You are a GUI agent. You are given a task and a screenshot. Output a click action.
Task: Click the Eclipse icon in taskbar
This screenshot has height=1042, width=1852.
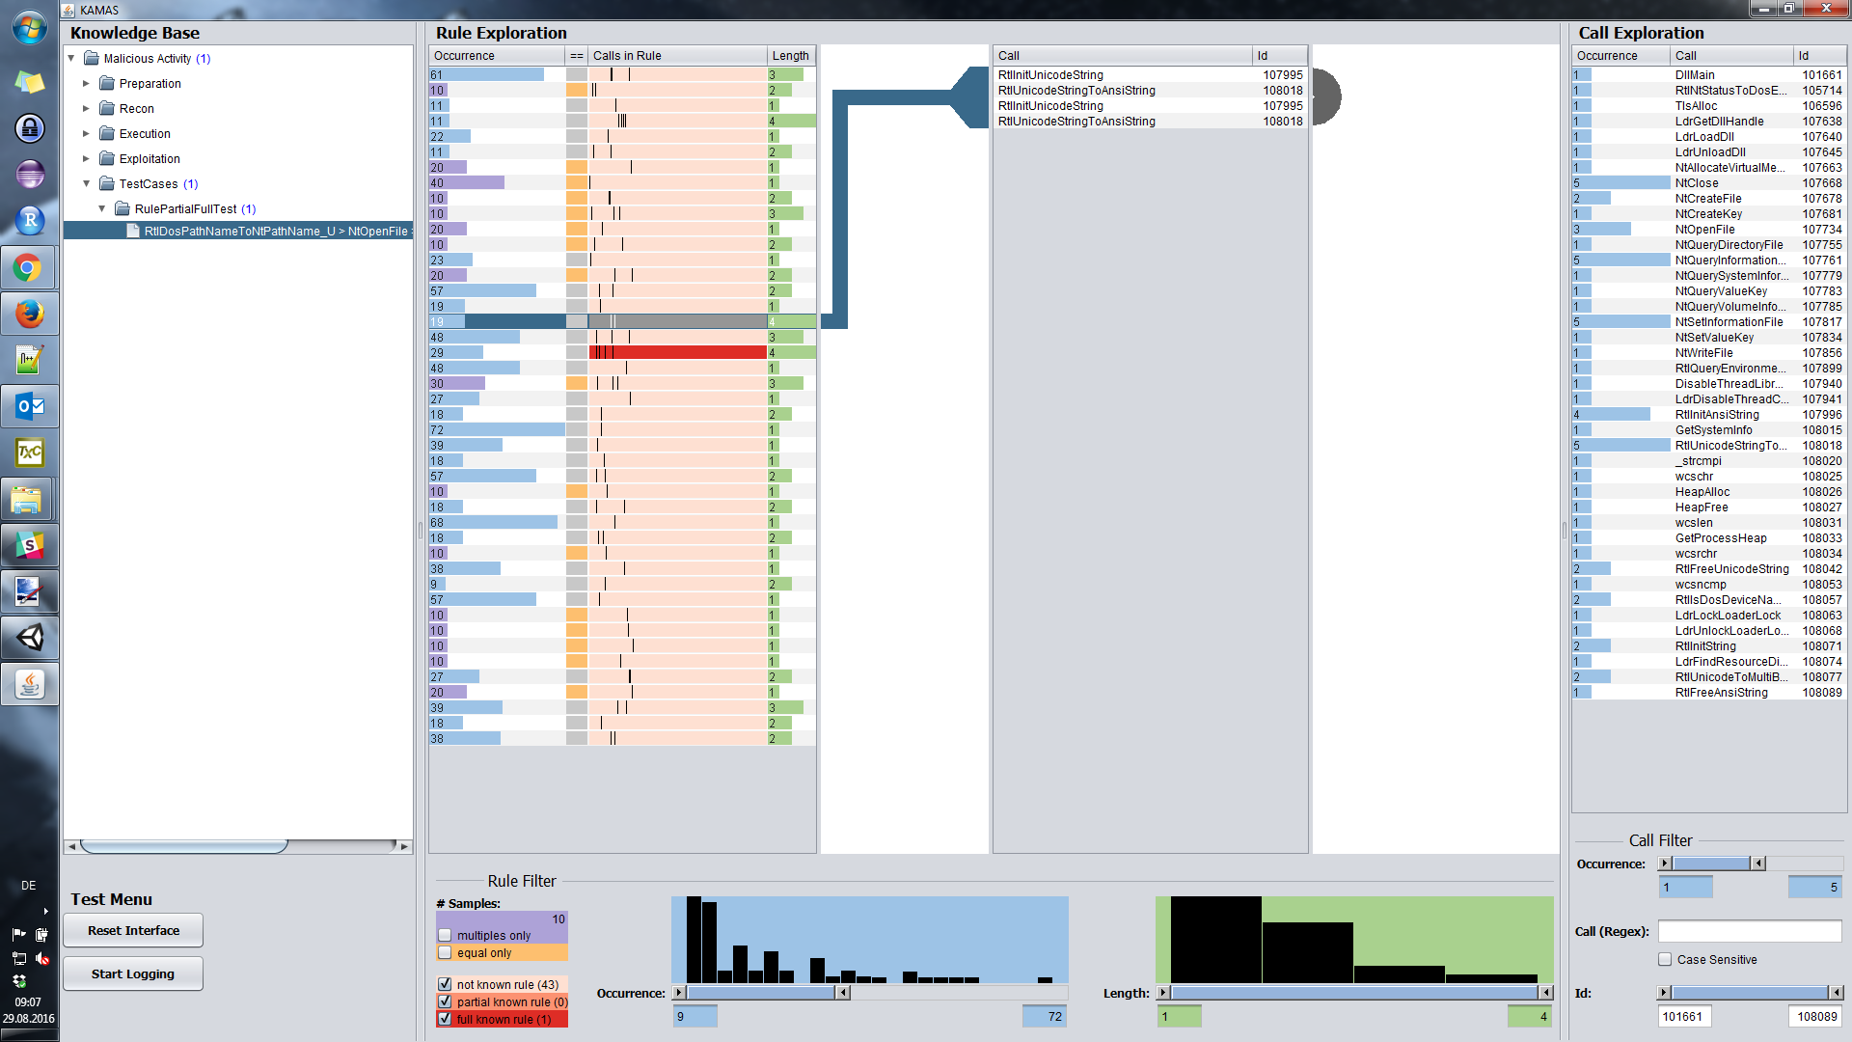tap(29, 175)
